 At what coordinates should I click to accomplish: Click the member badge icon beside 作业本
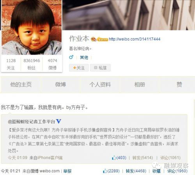[93, 39]
